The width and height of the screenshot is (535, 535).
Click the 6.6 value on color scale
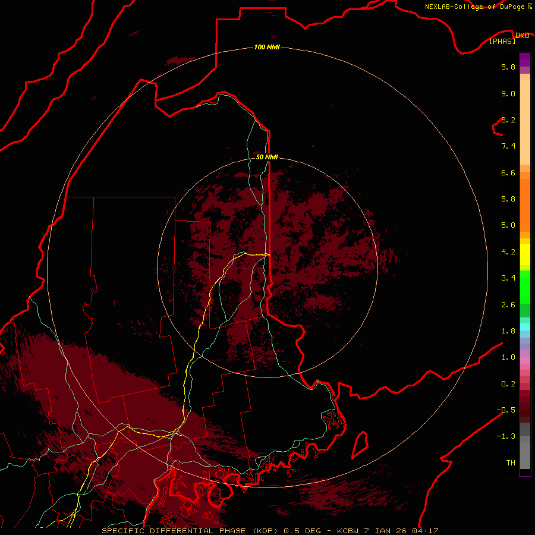(508, 172)
